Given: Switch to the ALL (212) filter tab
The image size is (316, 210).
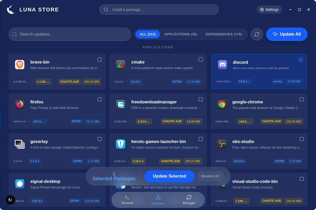Looking at the screenshot, I should (x=148, y=34).
